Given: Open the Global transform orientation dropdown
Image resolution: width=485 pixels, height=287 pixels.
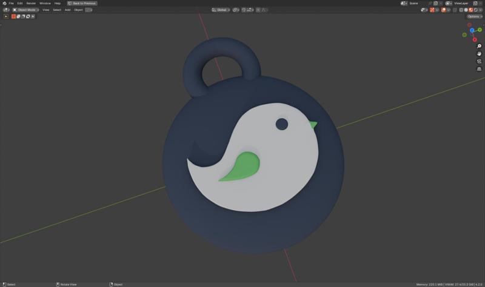Looking at the screenshot, I should [x=221, y=10].
